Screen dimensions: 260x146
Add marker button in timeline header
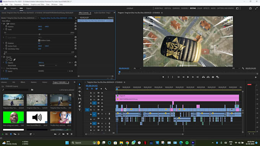tap(101, 89)
